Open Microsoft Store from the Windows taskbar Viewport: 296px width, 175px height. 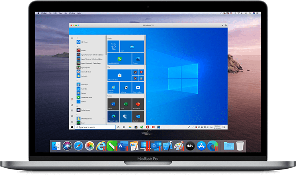pos(136,127)
